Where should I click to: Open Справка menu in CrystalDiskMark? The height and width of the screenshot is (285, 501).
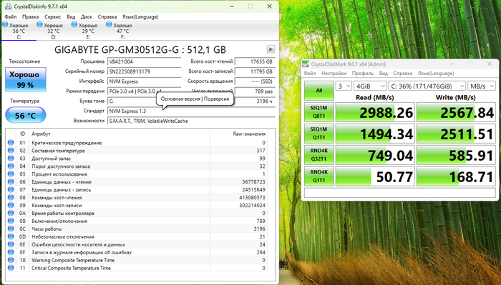pos(402,73)
